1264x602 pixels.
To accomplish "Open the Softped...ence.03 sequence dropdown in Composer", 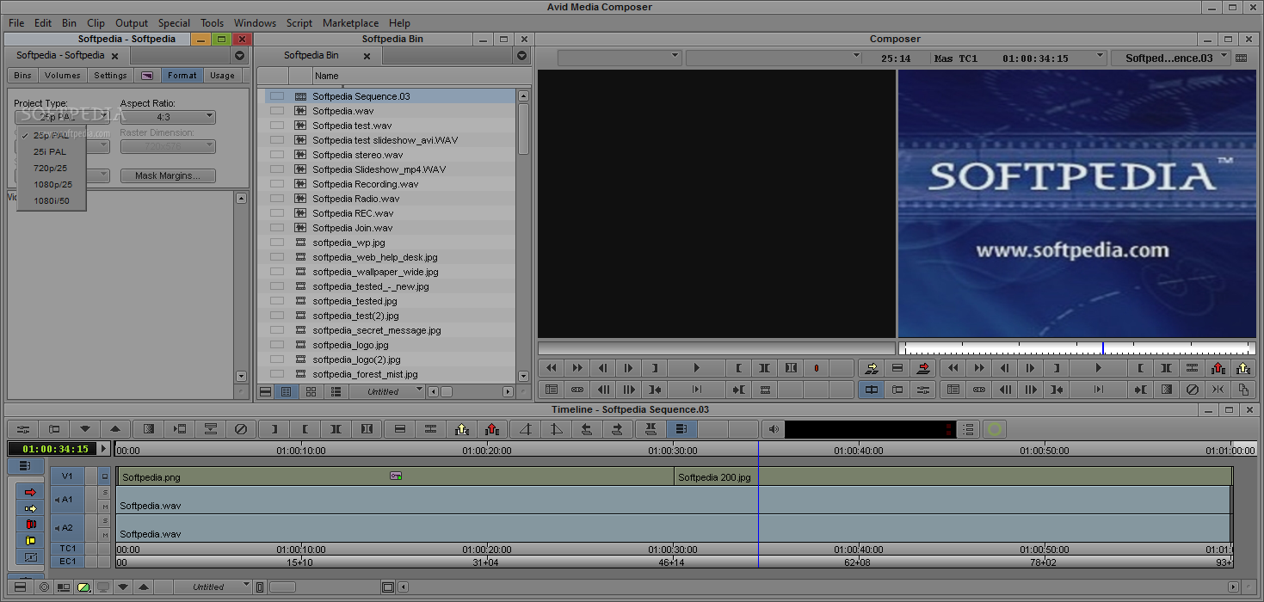I will click(x=1169, y=58).
